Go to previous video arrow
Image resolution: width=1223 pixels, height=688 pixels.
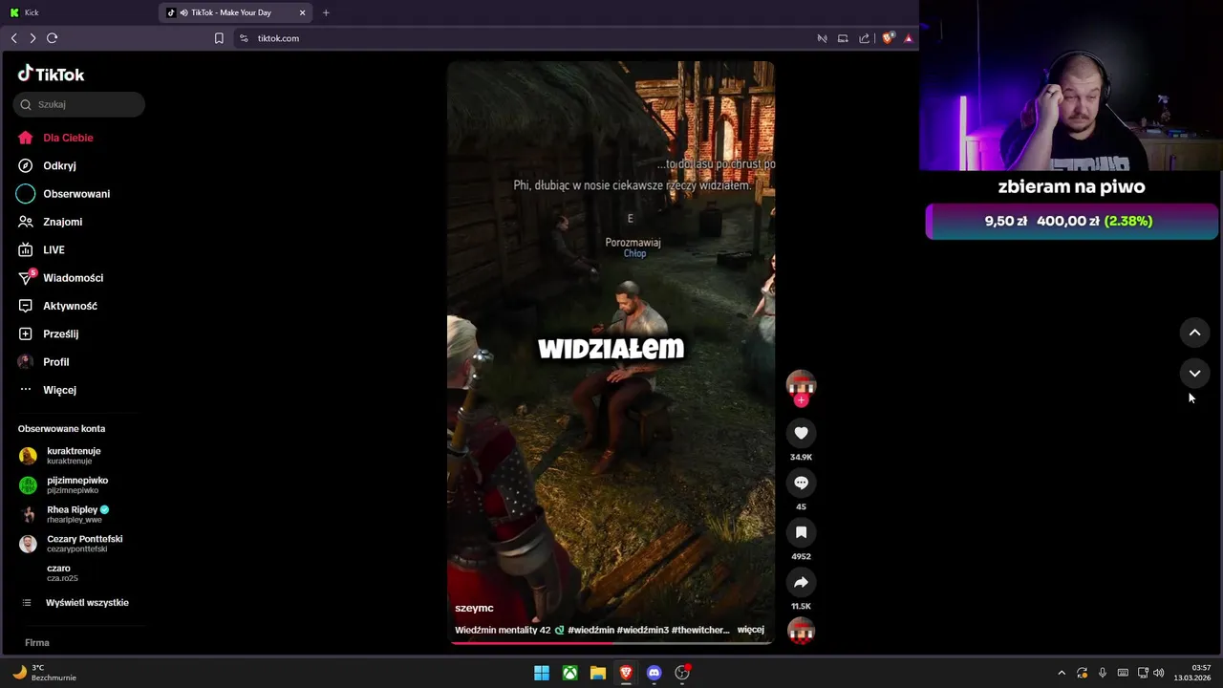coord(1194,333)
